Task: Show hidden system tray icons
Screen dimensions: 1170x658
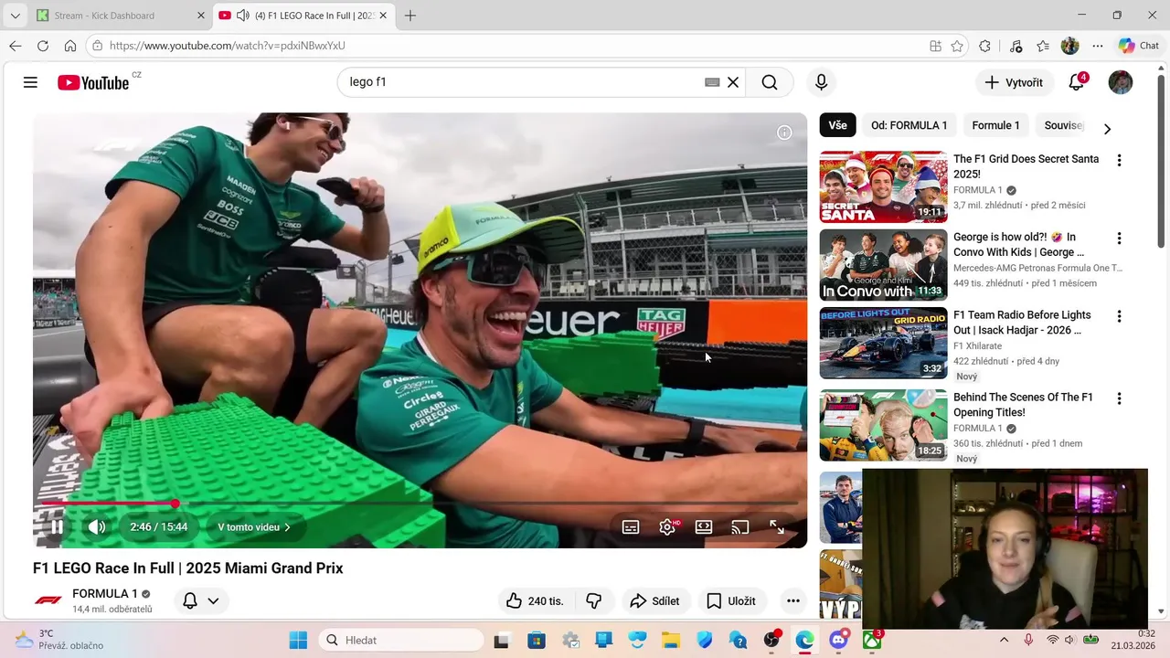Action: 1004,640
